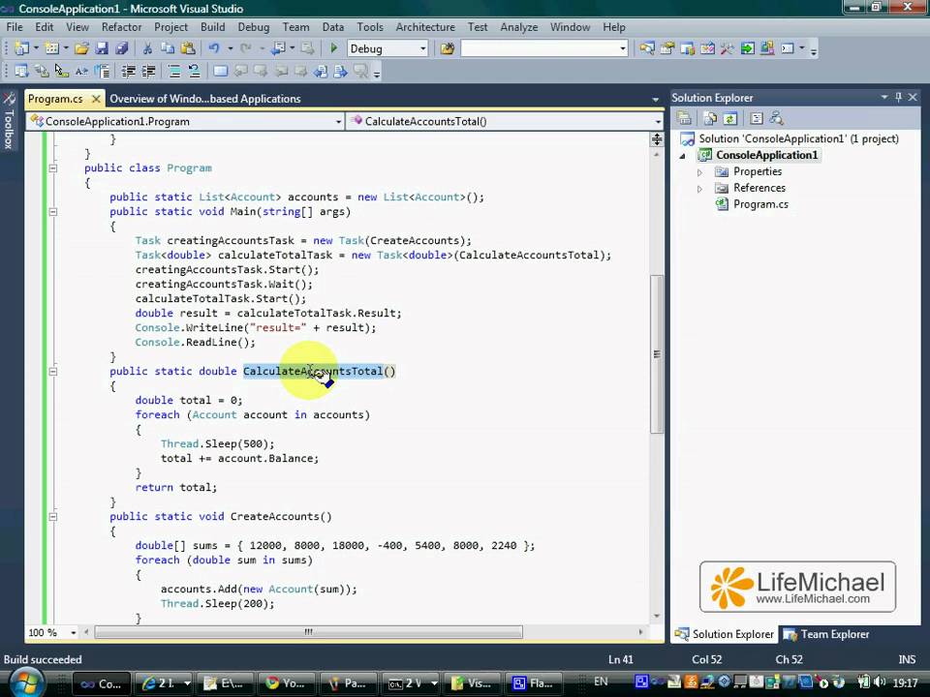Click View Class Diagram icon
Viewport: 930px width, 697px height.
coord(776,118)
